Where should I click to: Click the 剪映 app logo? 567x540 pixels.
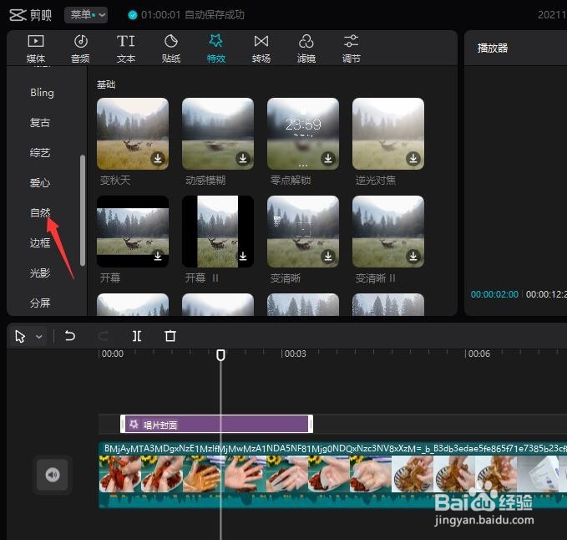pos(30,15)
